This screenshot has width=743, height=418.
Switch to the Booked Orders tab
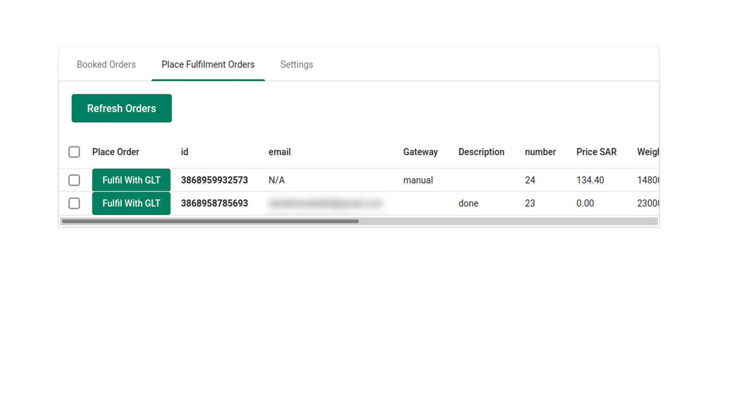[106, 65]
